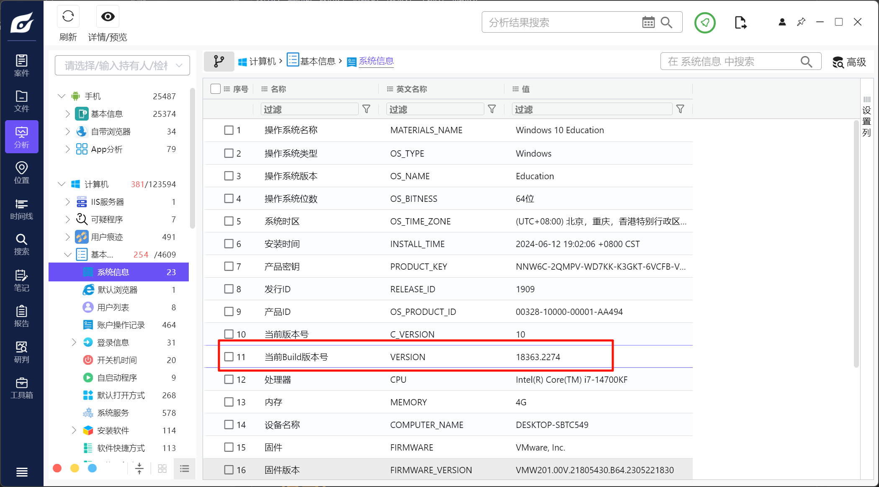Click the export file icon in the top bar
This screenshot has width=879, height=487.
click(740, 23)
